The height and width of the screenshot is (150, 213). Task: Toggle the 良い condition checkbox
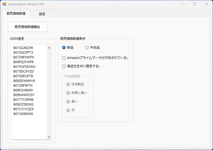click(x=68, y=102)
